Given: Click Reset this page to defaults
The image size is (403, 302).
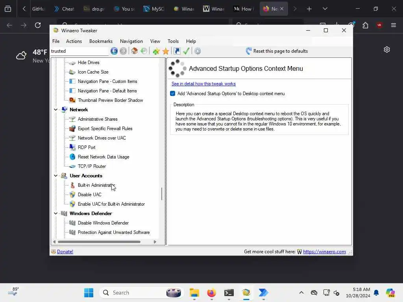Looking at the screenshot, I should click(x=277, y=51).
